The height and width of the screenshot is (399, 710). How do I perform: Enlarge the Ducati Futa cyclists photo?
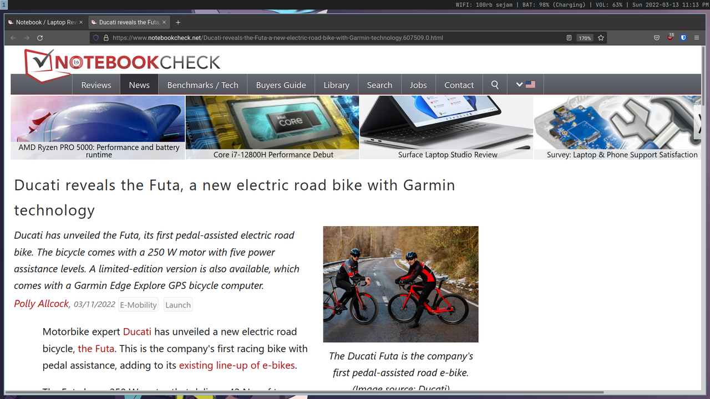point(400,284)
